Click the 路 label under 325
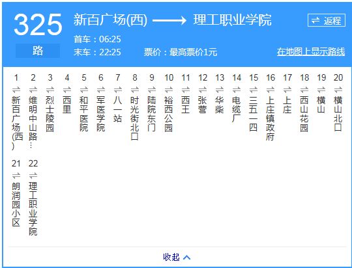 pos(38,51)
